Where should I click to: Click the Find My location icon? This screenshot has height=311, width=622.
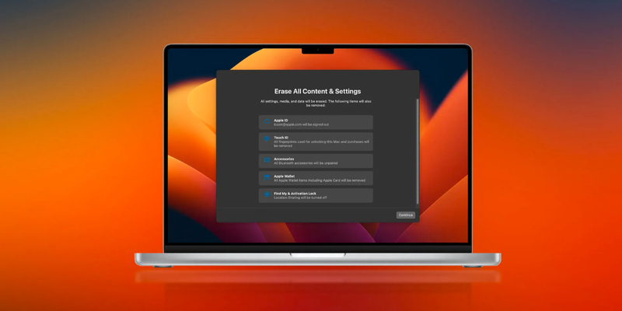click(267, 195)
